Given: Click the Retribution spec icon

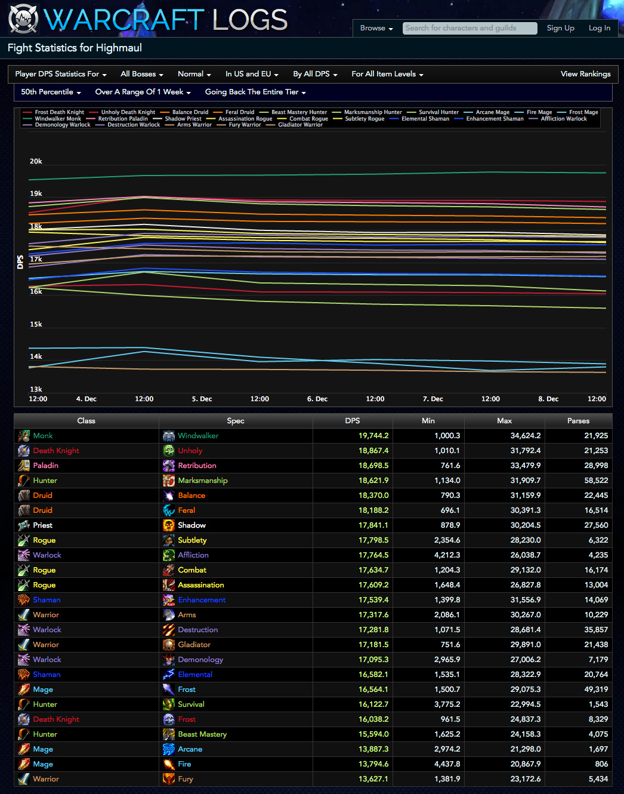Looking at the screenshot, I should 169,466.
